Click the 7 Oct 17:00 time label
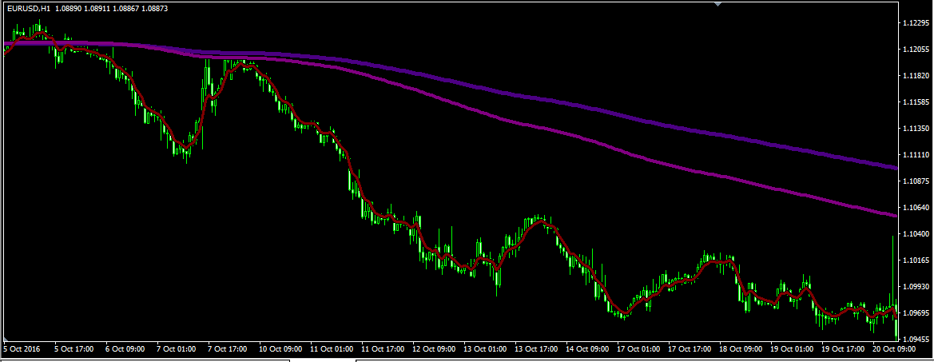Image resolution: width=934 pixels, height=362 pixels. pos(226,349)
